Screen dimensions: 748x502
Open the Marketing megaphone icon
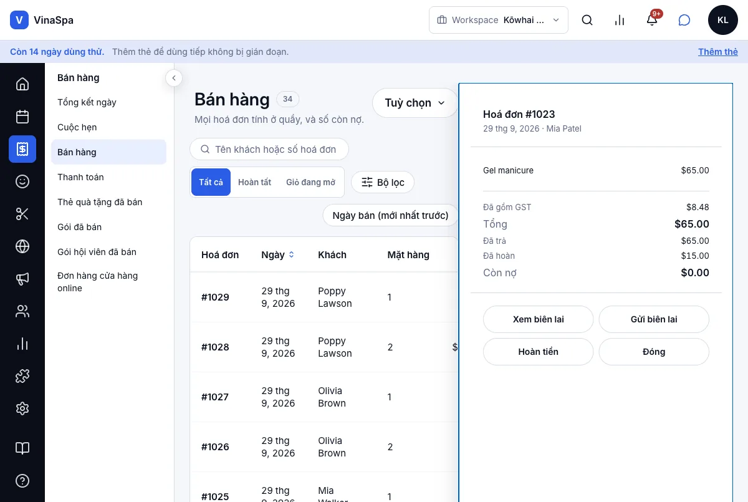22,279
